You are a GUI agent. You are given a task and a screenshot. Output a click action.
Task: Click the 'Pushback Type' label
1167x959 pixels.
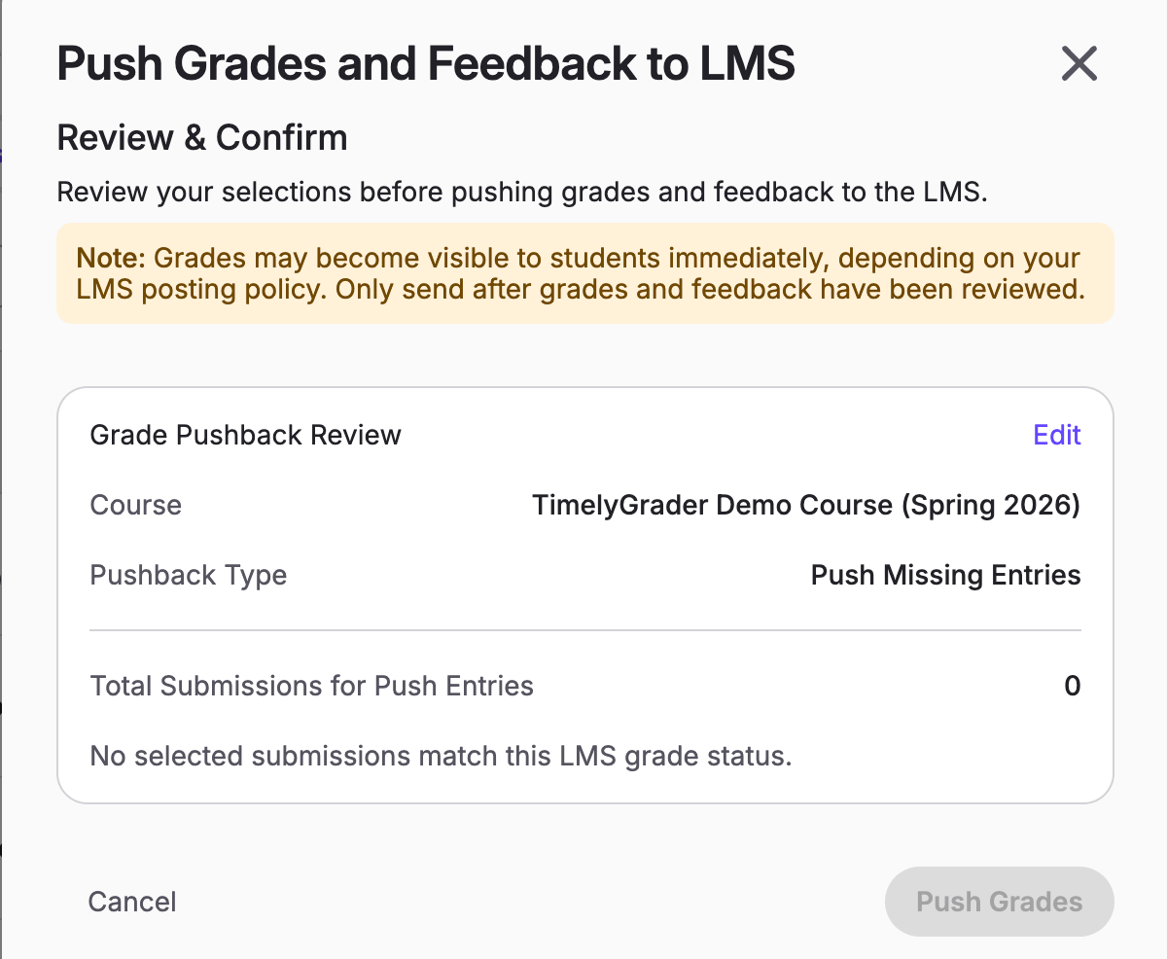click(189, 576)
